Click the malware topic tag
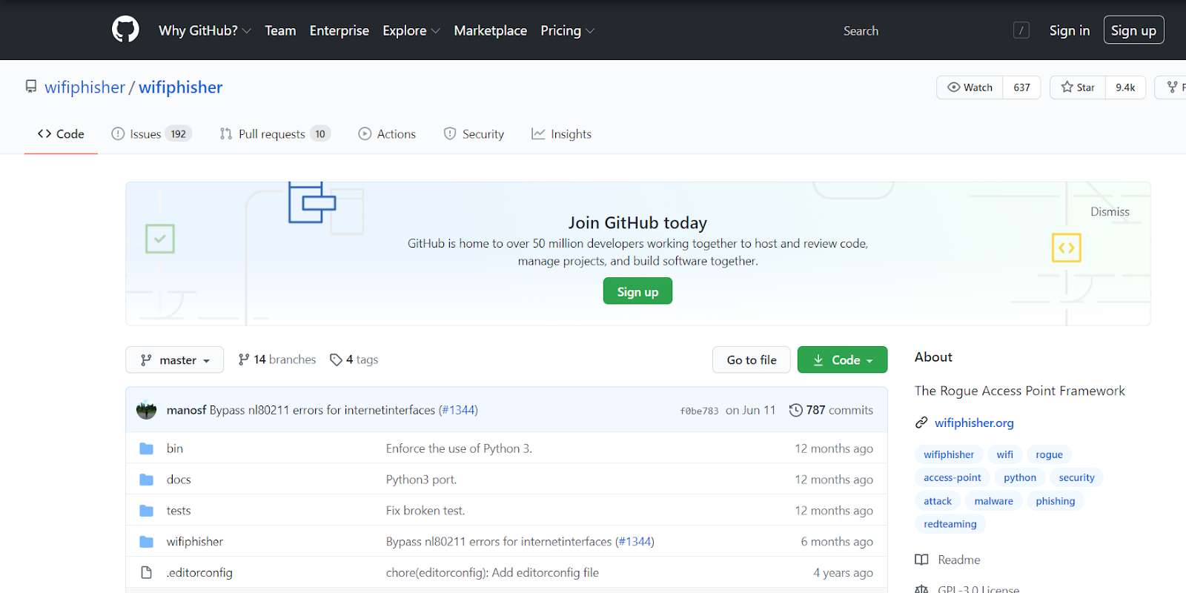Viewport: 1186px width, 593px height. coord(993,501)
